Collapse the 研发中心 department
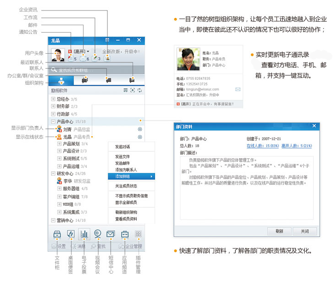334x286 pixels. (53, 173)
